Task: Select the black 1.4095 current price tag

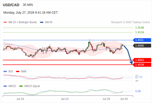Action: [x=142, y=46]
